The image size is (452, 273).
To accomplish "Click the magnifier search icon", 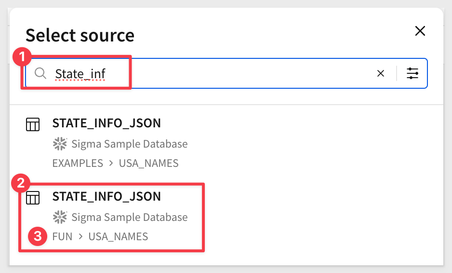I will (40, 73).
